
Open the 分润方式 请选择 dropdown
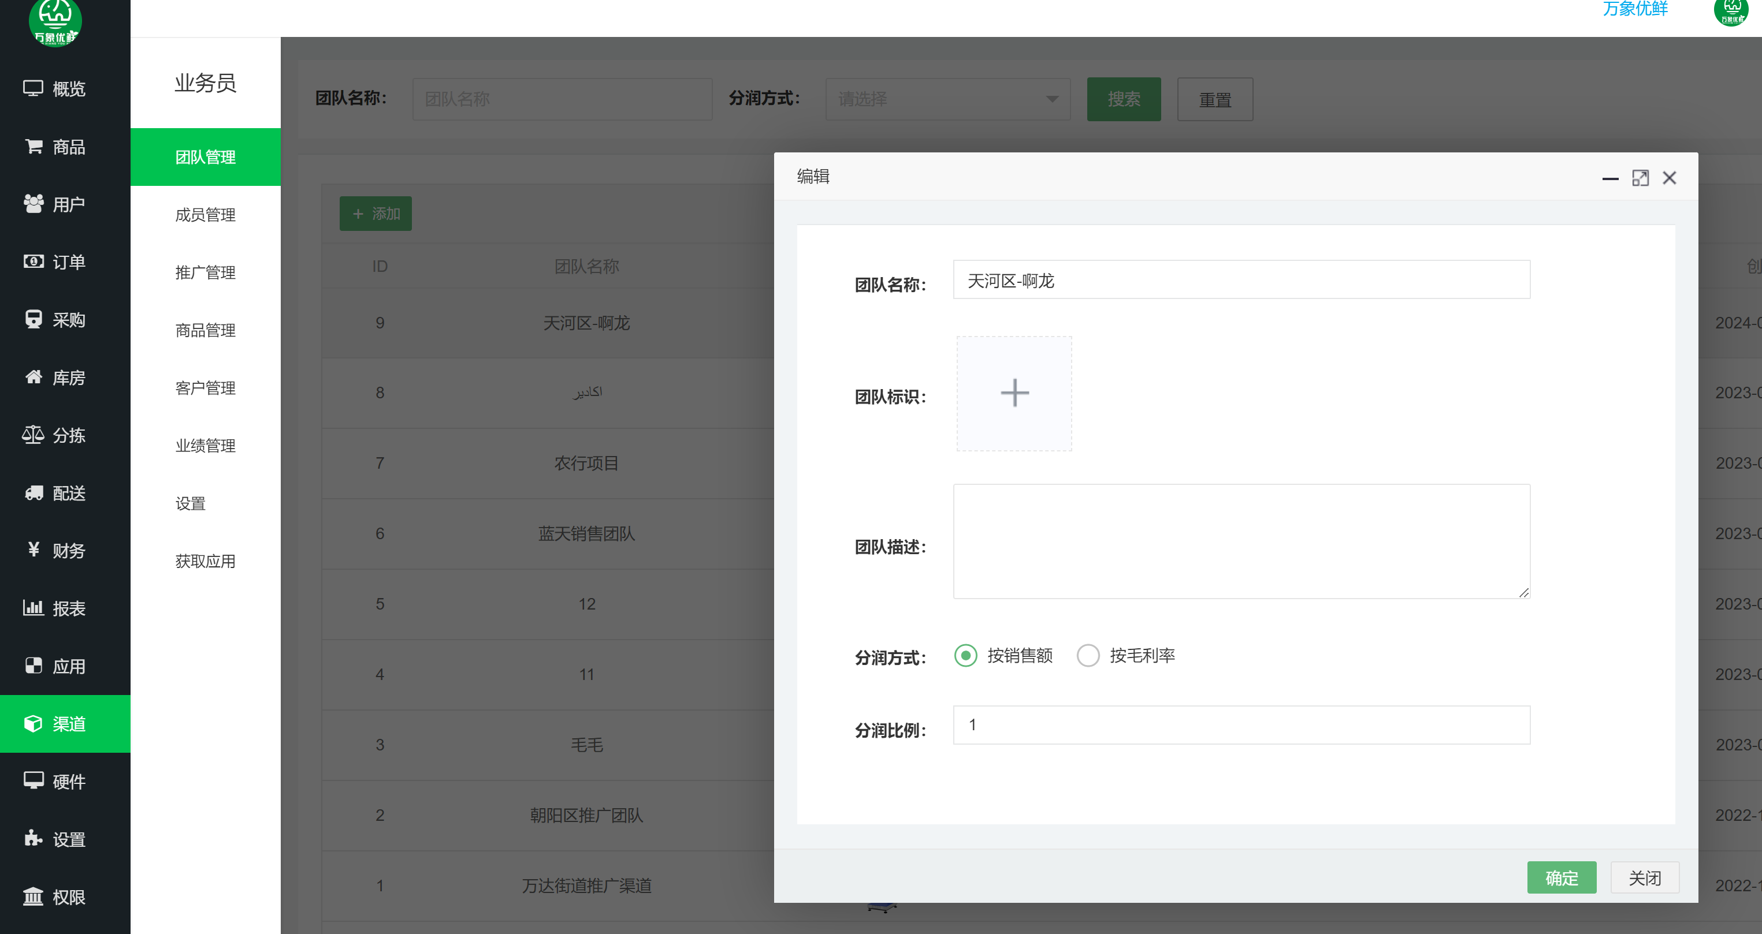[947, 99]
